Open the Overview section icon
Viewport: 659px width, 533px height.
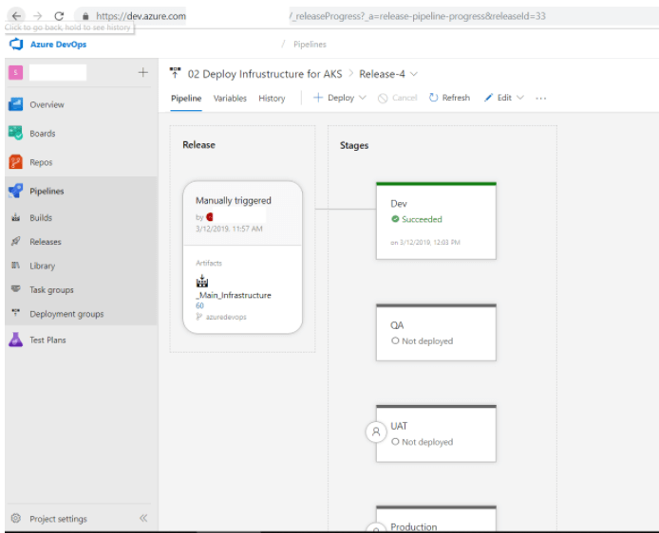click(x=15, y=104)
